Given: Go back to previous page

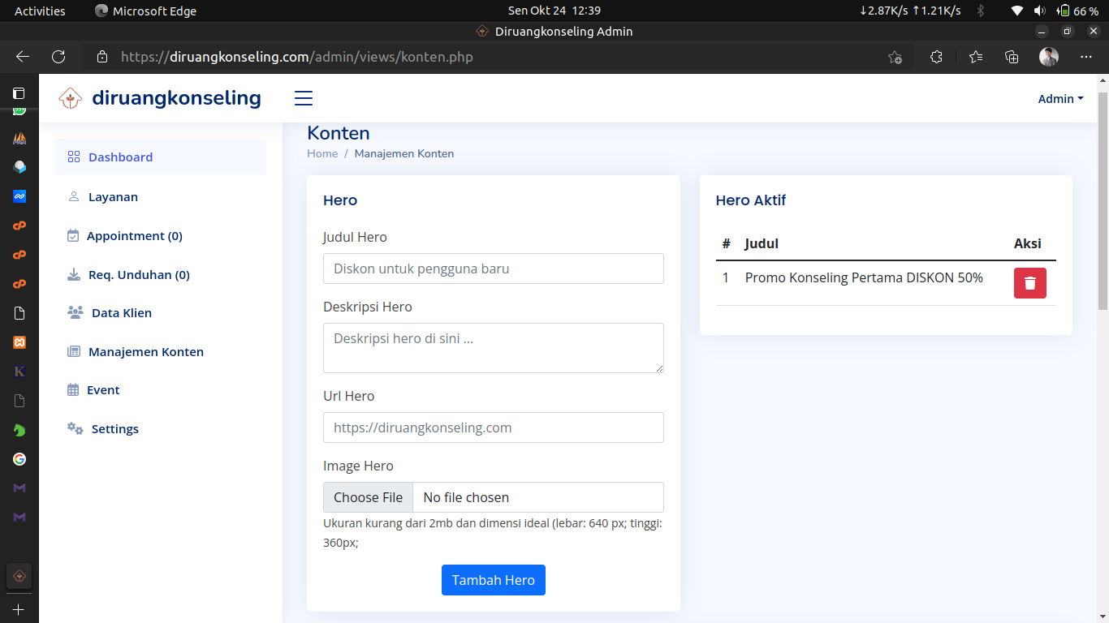Looking at the screenshot, I should pyautogui.click(x=23, y=57).
